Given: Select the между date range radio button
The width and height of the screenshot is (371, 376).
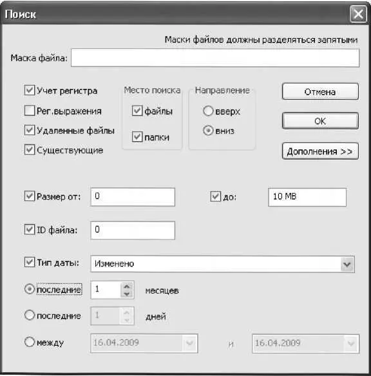Looking at the screenshot, I should 30,342.
